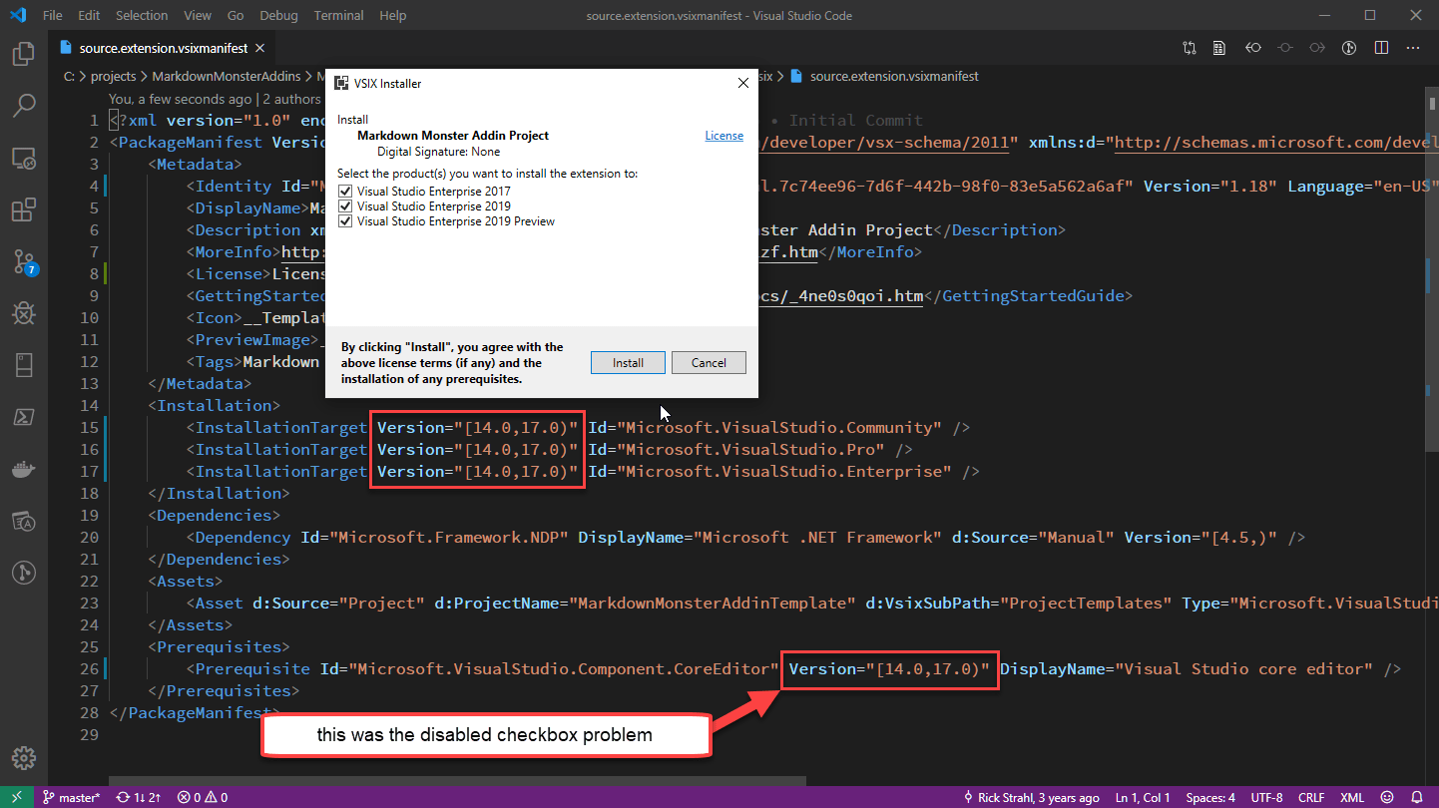The width and height of the screenshot is (1439, 808).
Task: Open the License link in installer
Action: pos(723,136)
